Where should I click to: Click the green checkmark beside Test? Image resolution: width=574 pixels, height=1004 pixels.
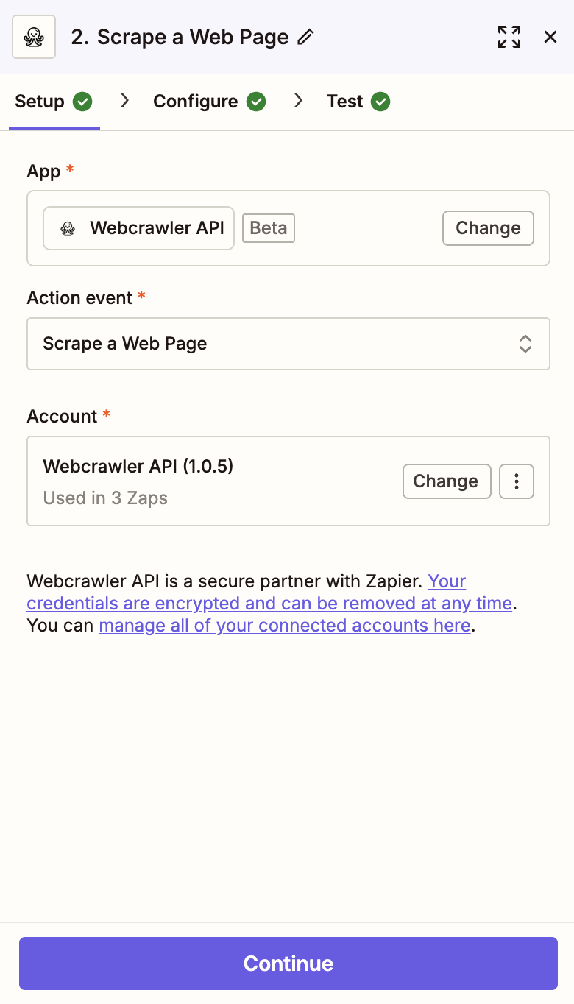click(x=380, y=102)
